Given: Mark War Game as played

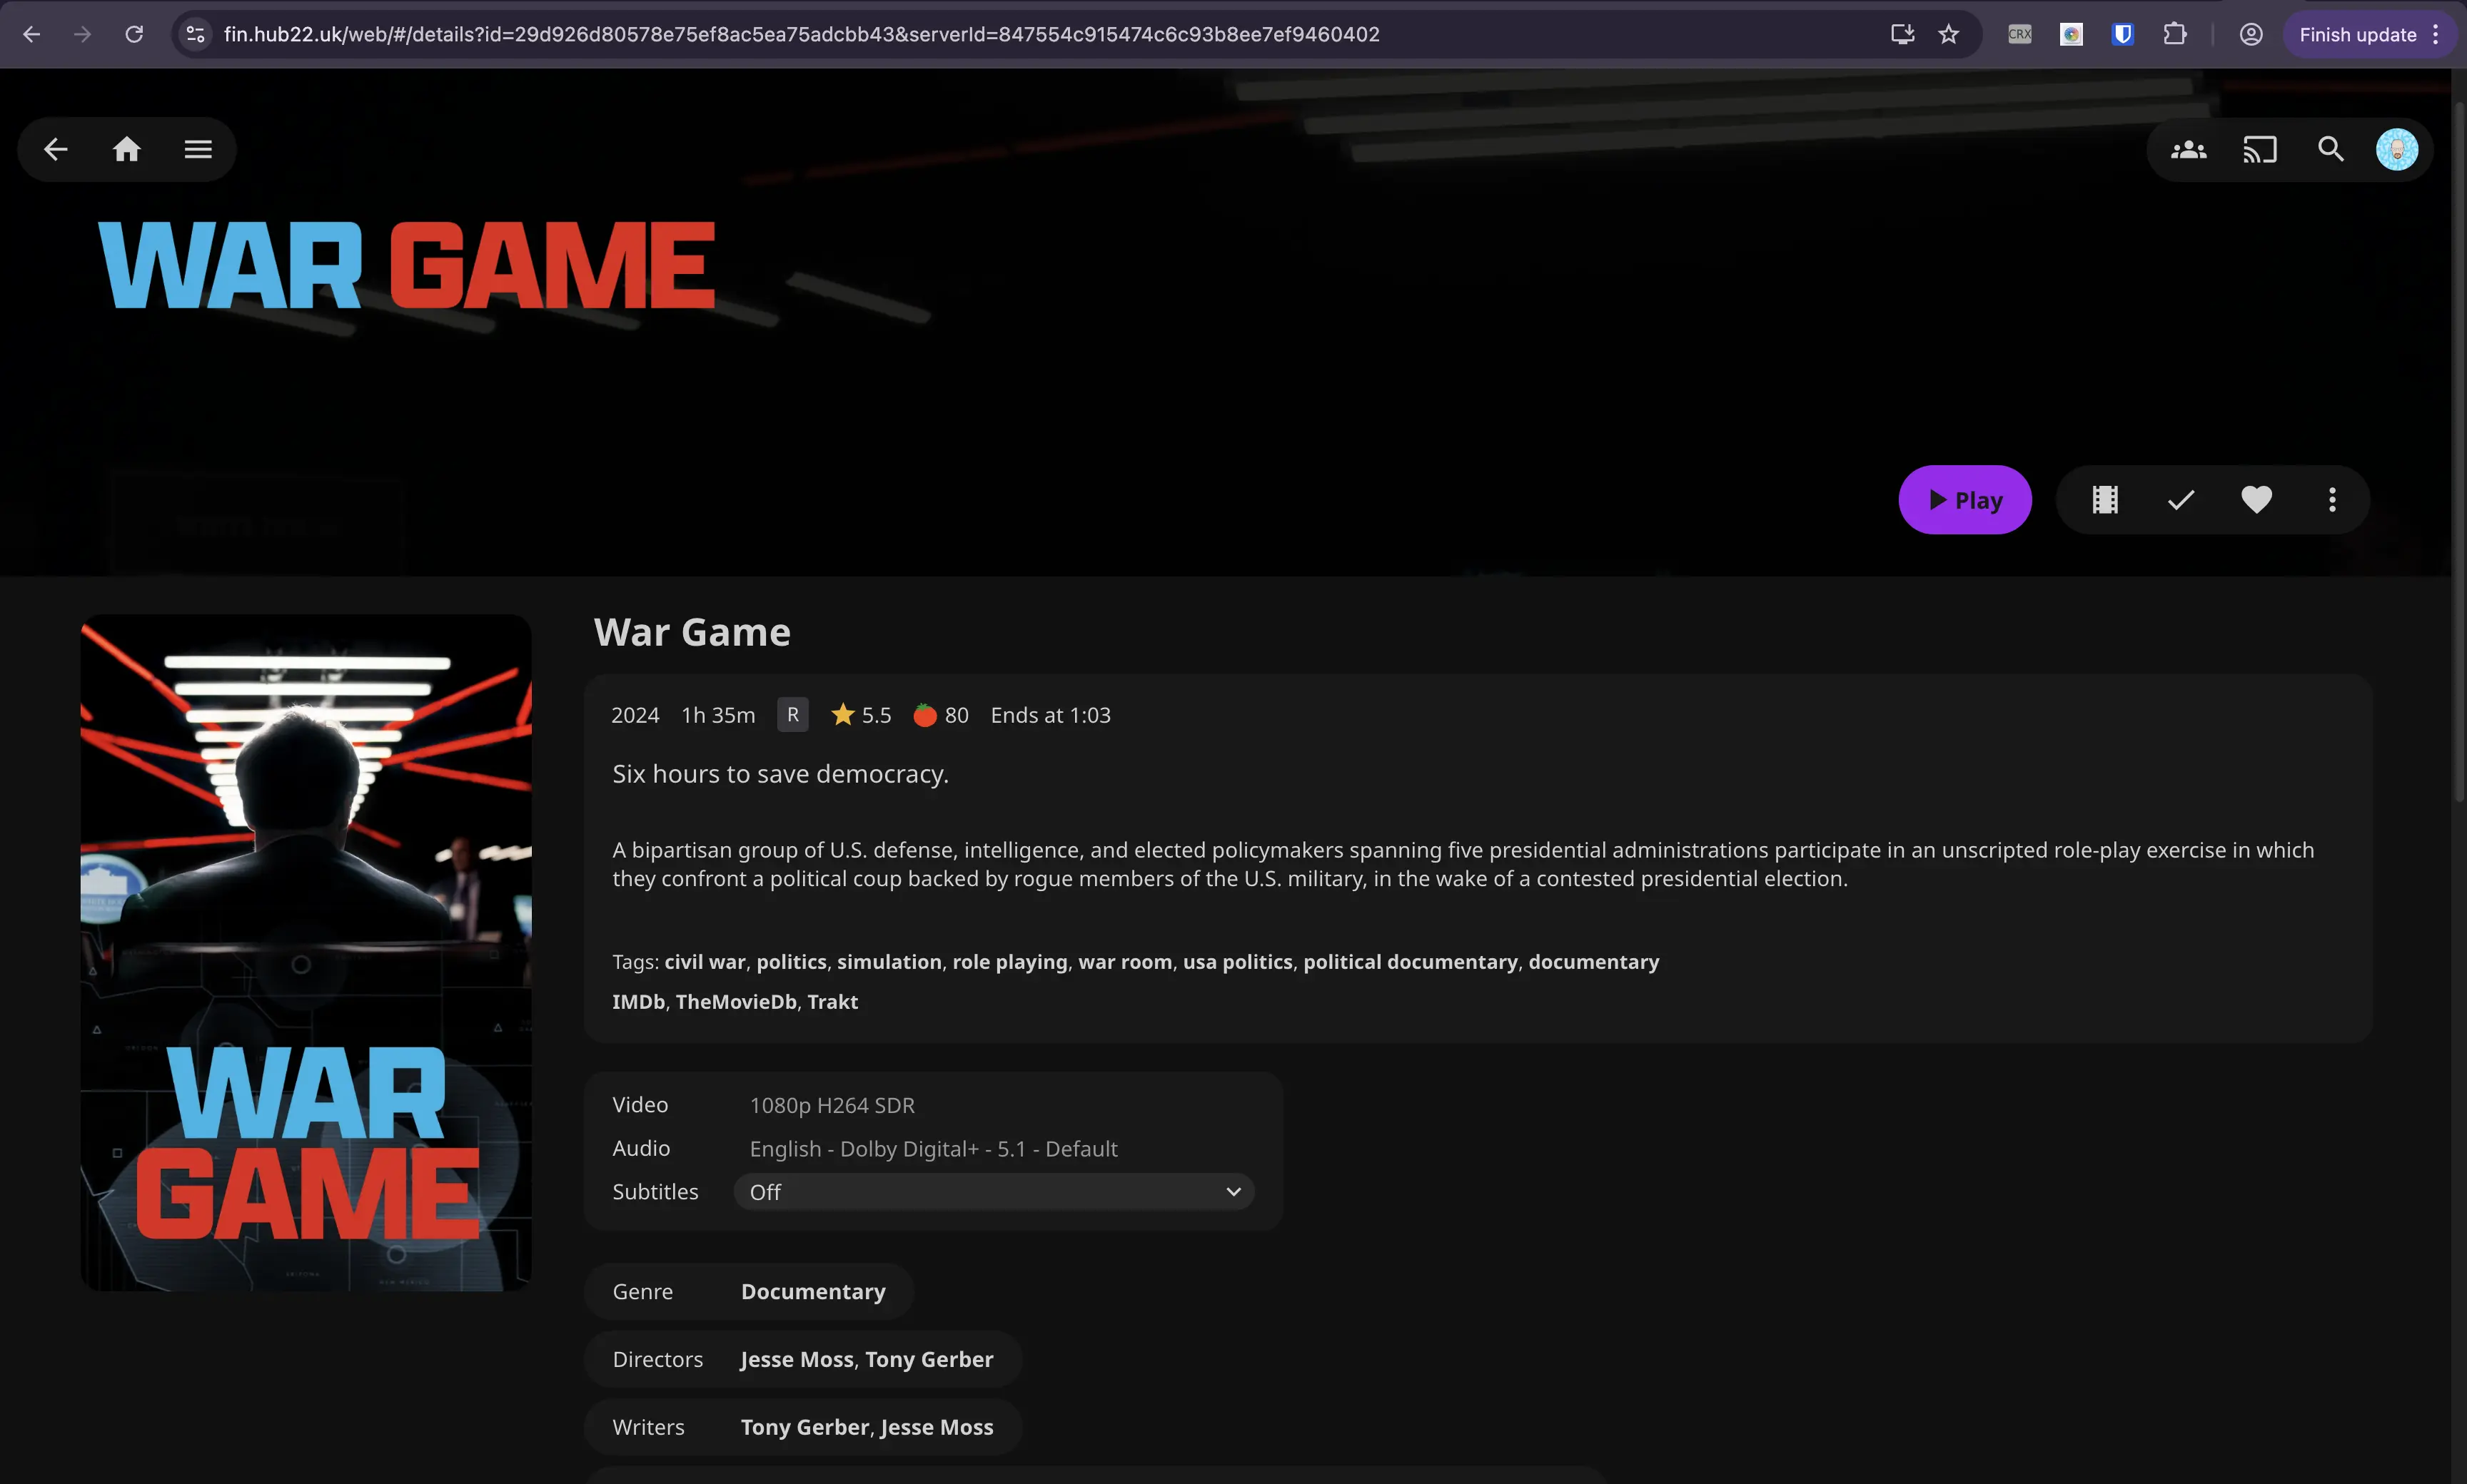Looking at the screenshot, I should (2181, 499).
